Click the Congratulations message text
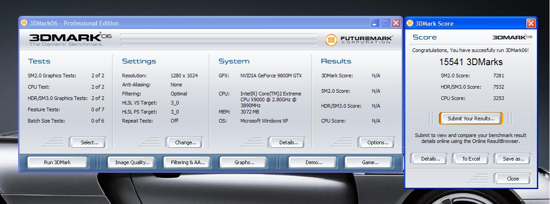550x204 pixels. click(x=470, y=51)
